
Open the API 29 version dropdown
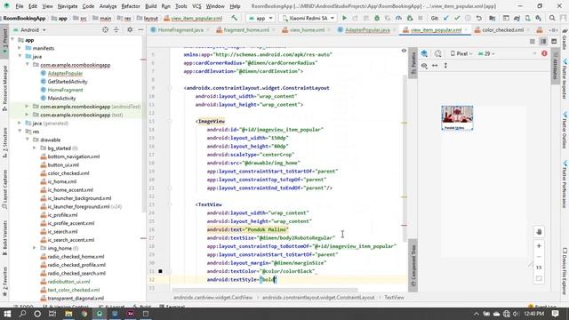pyautogui.click(x=486, y=53)
